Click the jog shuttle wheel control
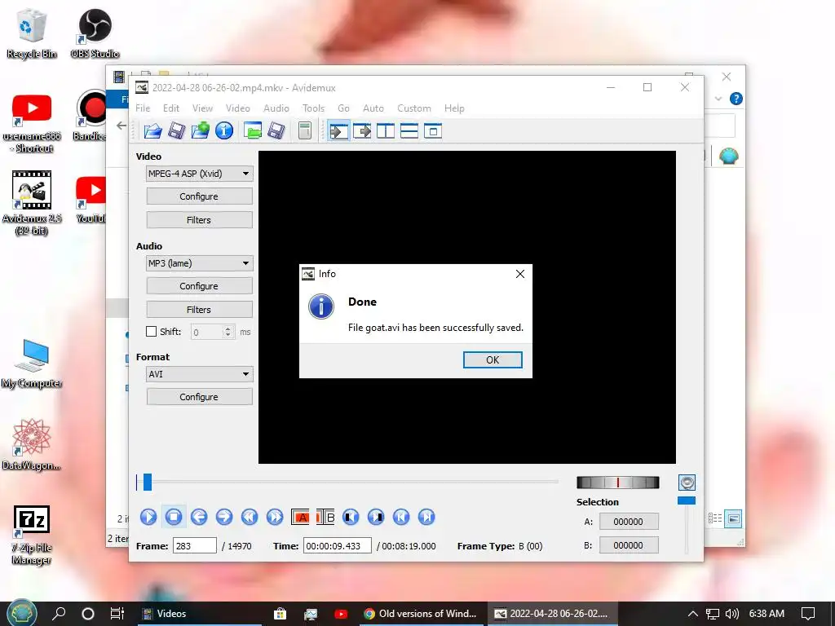 [x=618, y=483]
